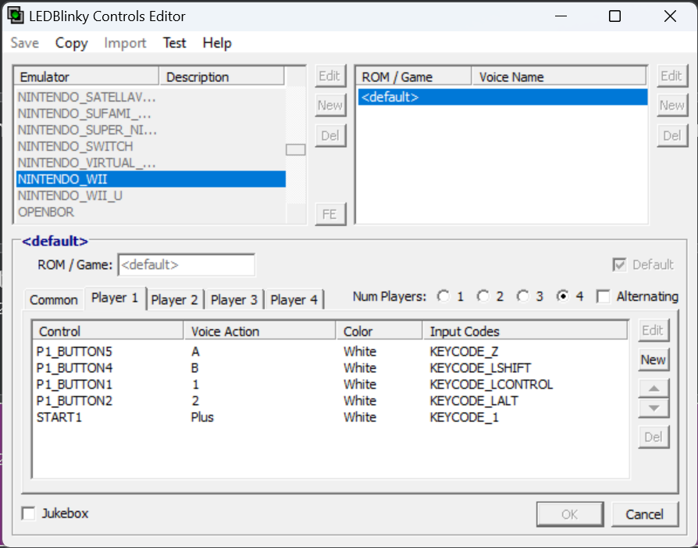The width and height of the screenshot is (698, 548).
Task: Select the P1_BUTTON1 control row
Action: click(330, 385)
